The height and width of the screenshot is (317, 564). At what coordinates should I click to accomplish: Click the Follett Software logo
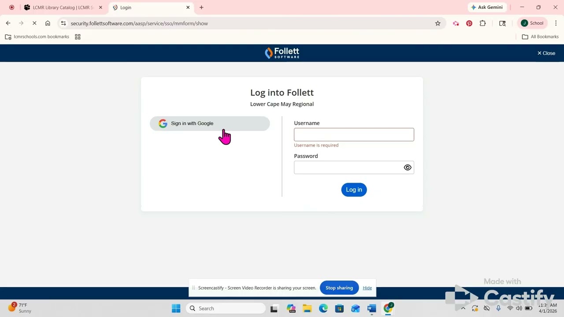pos(282,53)
